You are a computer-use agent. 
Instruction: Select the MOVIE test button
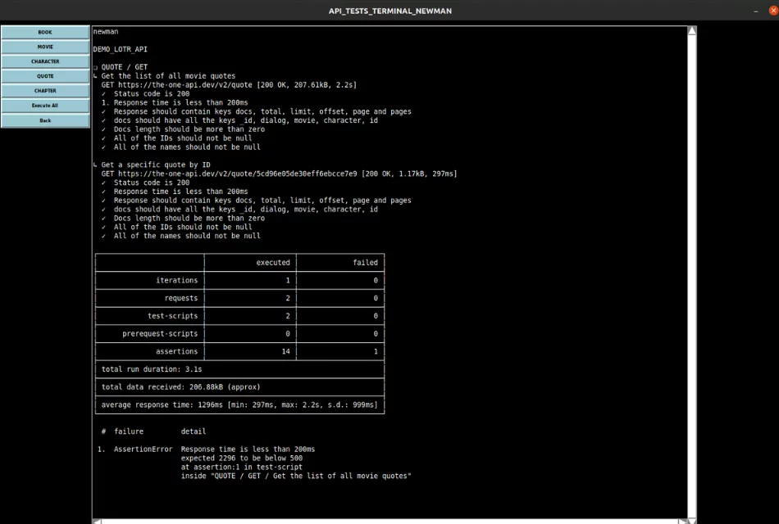pos(45,47)
